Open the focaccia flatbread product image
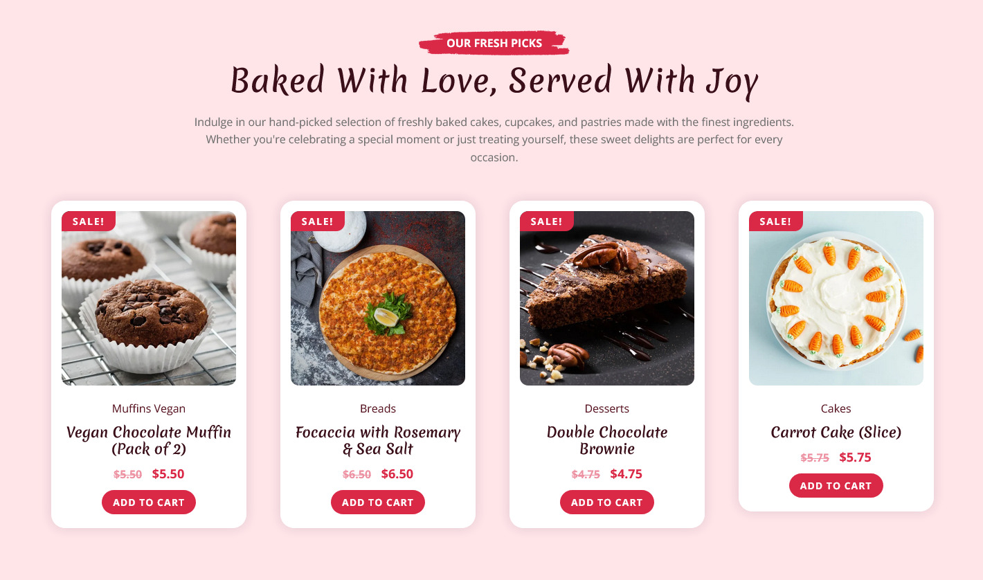 coord(378,298)
